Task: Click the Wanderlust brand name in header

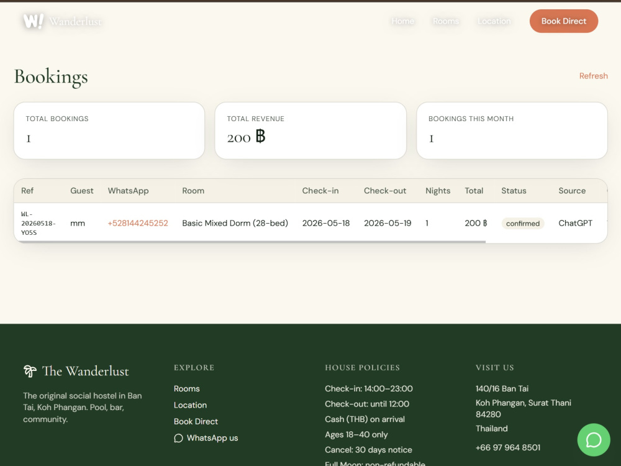Action: coord(75,21)
